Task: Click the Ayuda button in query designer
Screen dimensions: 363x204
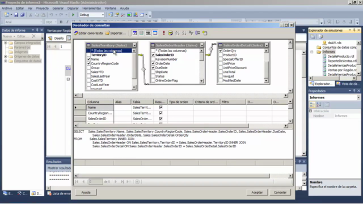Action: click(86, 193)
